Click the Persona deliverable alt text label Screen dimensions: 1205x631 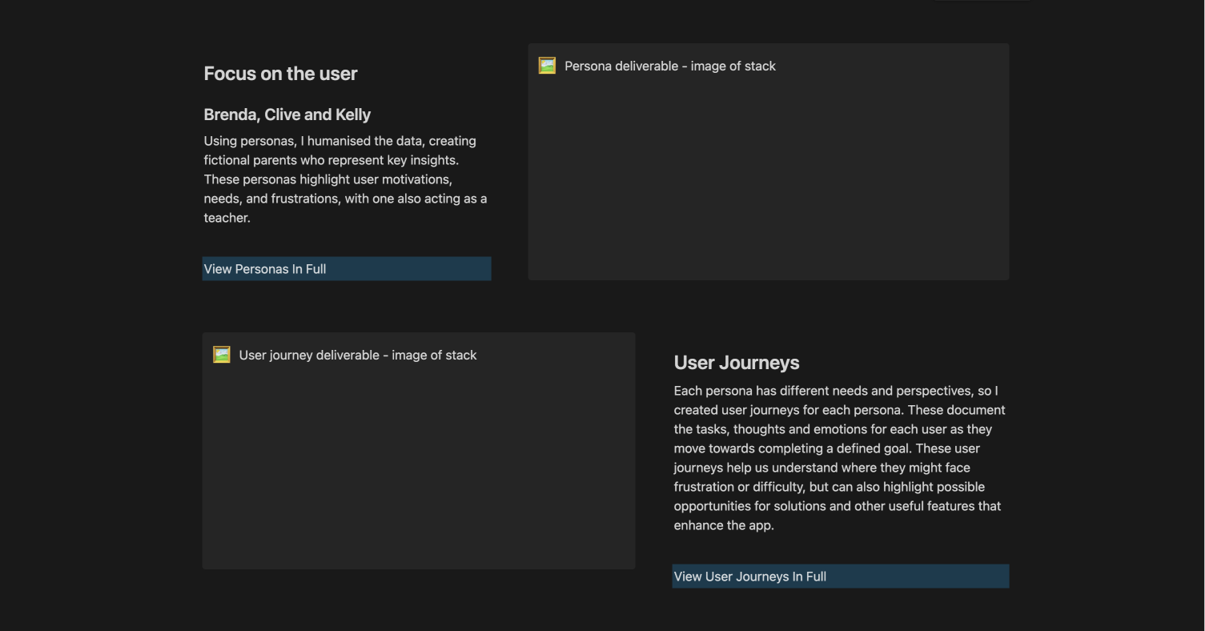pos(669,66)
